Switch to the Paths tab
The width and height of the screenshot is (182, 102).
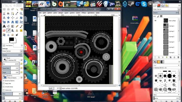(x=163, y=5)
